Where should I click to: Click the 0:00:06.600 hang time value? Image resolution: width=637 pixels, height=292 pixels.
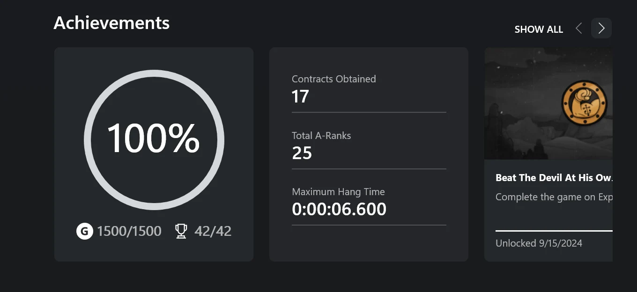pyautogui.click(x=339, y=209)
